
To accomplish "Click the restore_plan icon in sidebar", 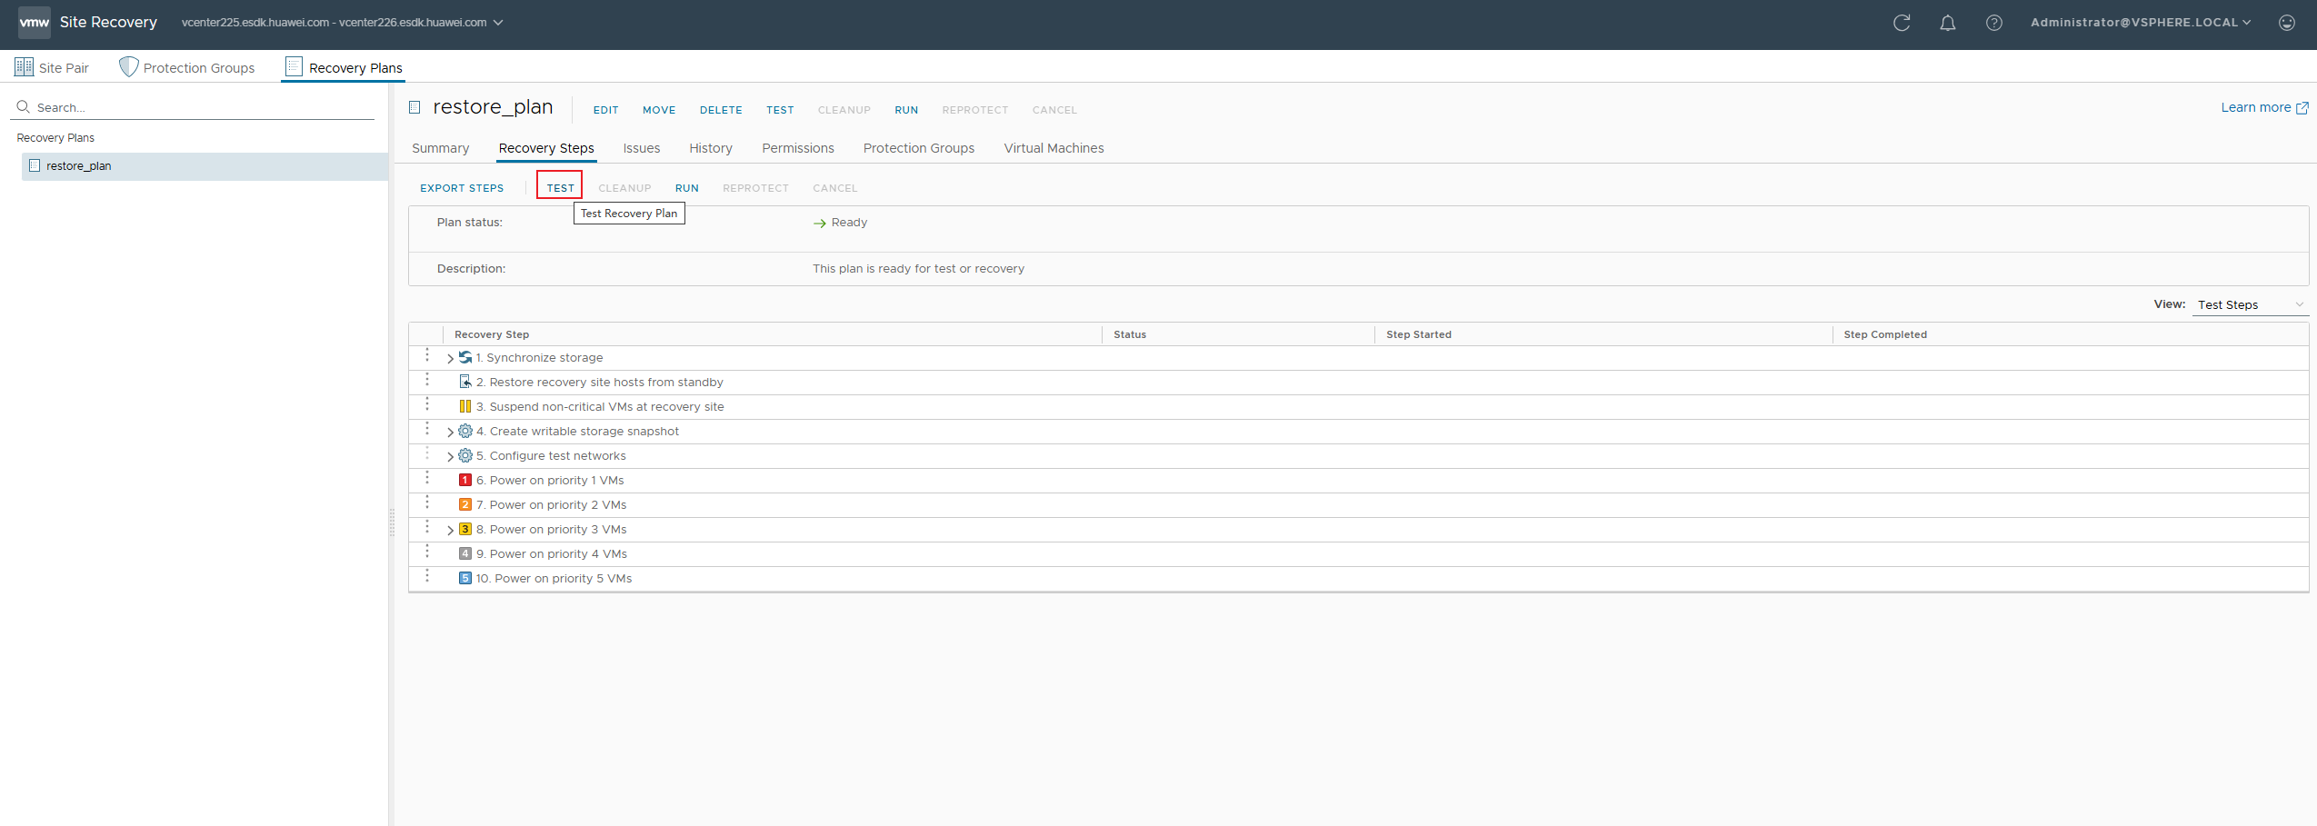I will click(x=35, y=165).
